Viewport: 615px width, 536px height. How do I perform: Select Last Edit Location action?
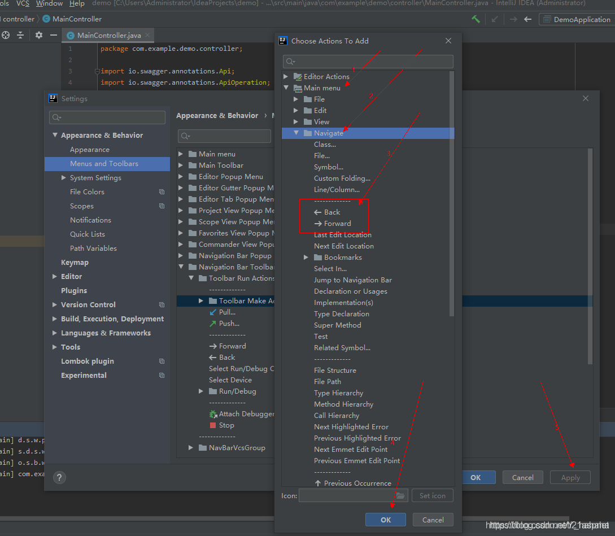pyautogui.click(x=342, y=234)
